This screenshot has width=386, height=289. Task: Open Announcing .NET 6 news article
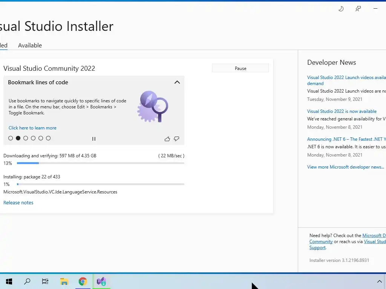pos(346,139)
